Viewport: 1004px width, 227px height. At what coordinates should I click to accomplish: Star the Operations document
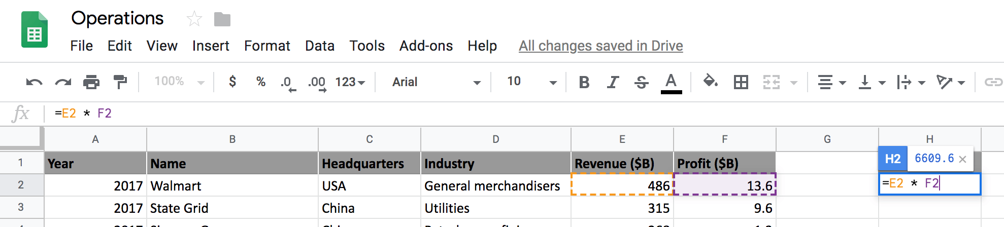tap(194, 19)
